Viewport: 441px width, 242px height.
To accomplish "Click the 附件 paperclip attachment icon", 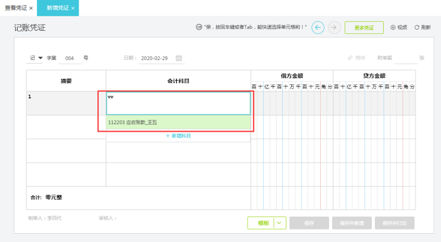I will (x=350, y=58).
